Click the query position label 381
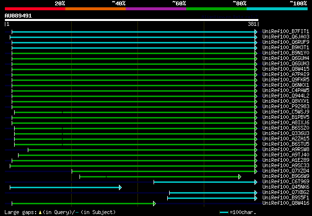The width and height of the screenshot is (312, 216). pos(252,24)
